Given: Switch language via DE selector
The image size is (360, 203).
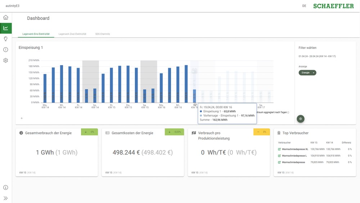Looking at the screenshot, I should (x=304, y=6).
